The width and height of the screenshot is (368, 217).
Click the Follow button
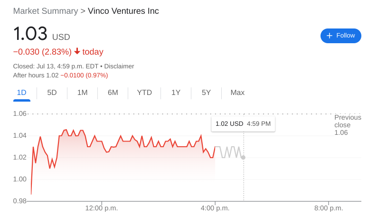[340, 36]
